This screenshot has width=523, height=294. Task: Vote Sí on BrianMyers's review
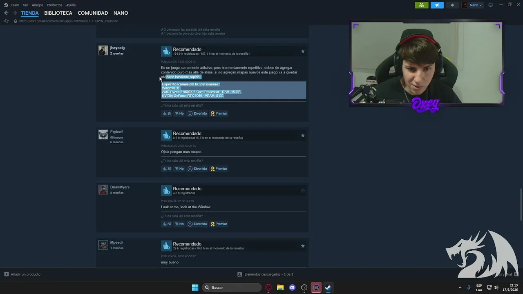(x=167, y=224)
